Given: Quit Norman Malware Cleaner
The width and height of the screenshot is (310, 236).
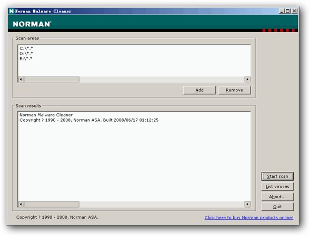Looking at the screenshot, I should point(277,207).
